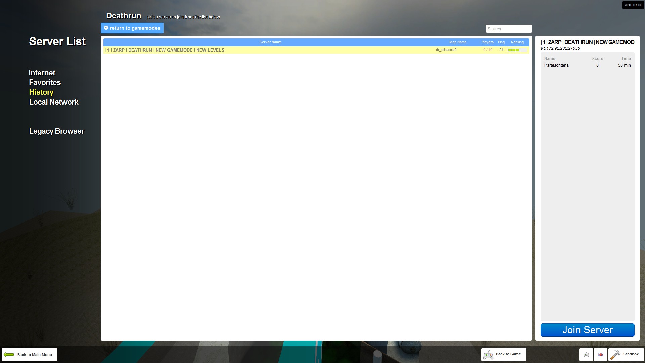
Task: Select the Internet server tab
Action: [42, 73]
